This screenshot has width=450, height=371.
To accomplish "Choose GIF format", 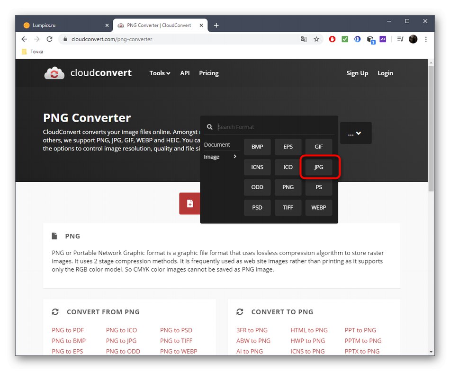I will 319,147.
